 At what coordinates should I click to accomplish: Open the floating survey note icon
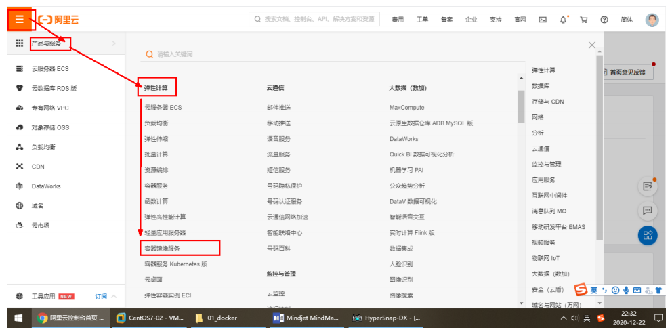(648, 186)
